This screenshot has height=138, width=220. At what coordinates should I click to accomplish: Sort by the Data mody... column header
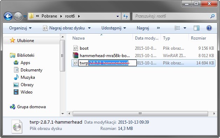[147, 38]
